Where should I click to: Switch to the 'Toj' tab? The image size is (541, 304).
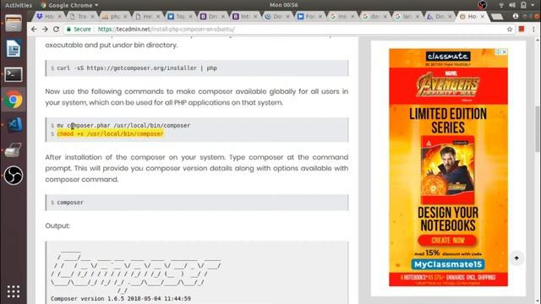(x=179, y=17)
